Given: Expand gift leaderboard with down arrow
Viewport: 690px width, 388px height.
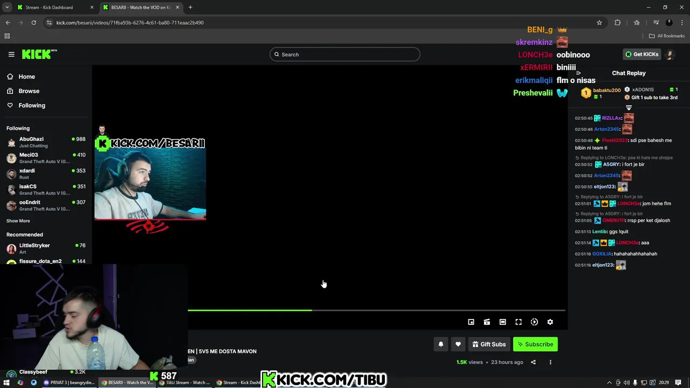Looking at the screenshot, I should (629, 108).
